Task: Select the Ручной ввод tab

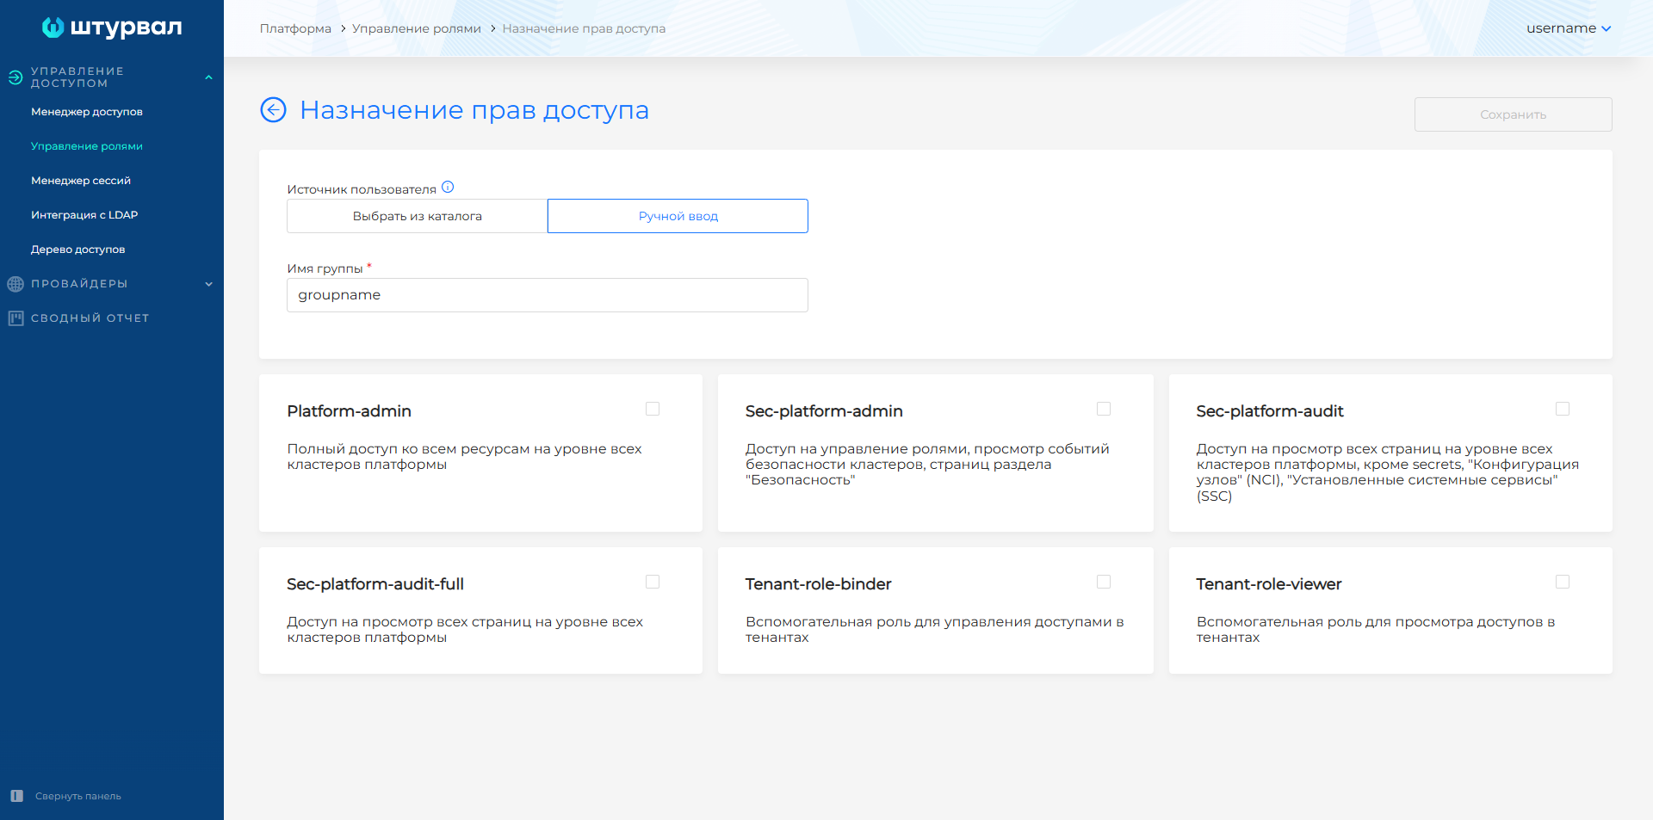Action: pos(677,216)
